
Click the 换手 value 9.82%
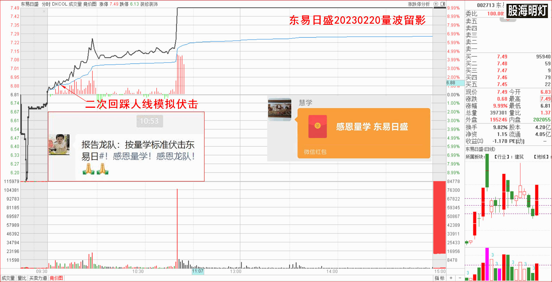click(x=500, y=127)
